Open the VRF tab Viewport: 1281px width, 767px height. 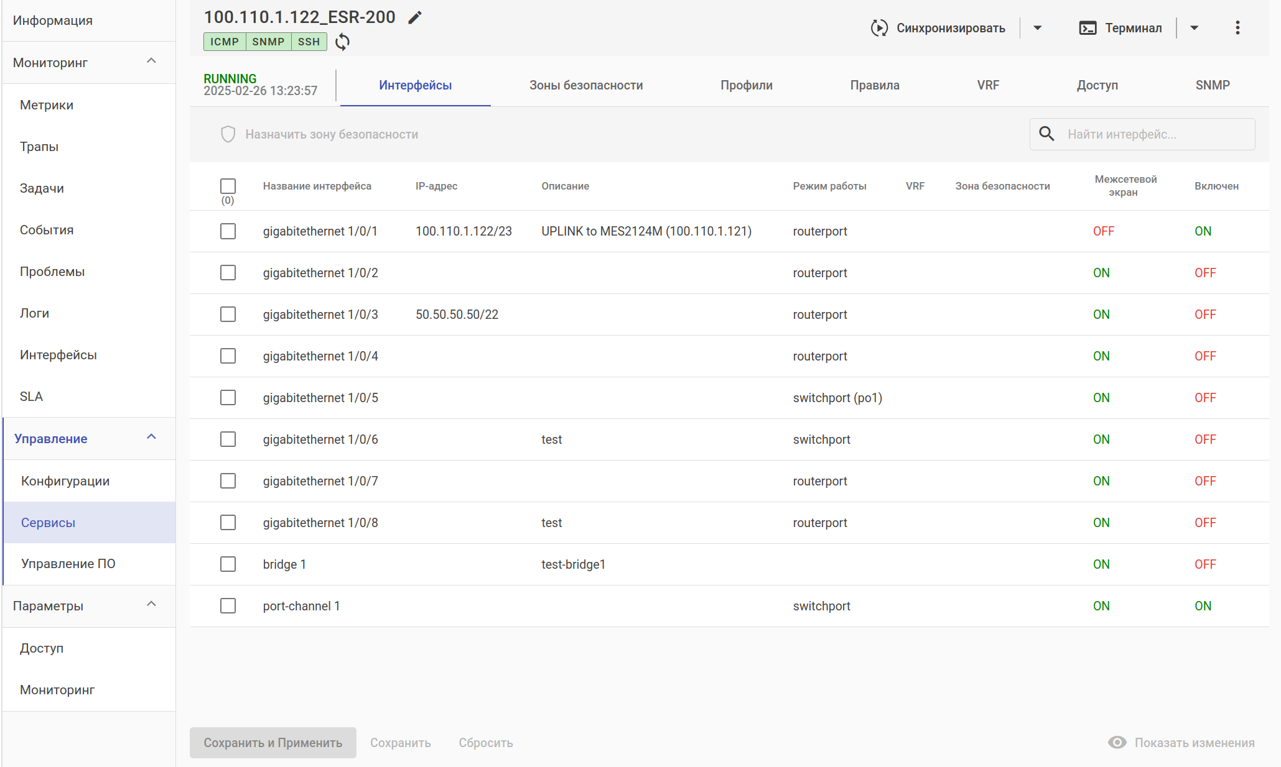click(988, 85)
